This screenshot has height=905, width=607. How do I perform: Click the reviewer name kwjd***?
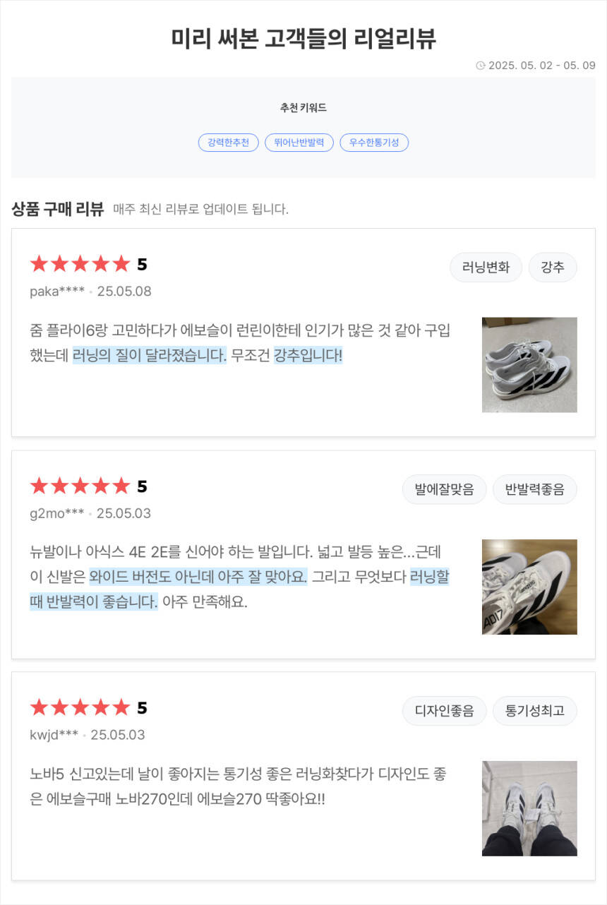pos(54,735)
